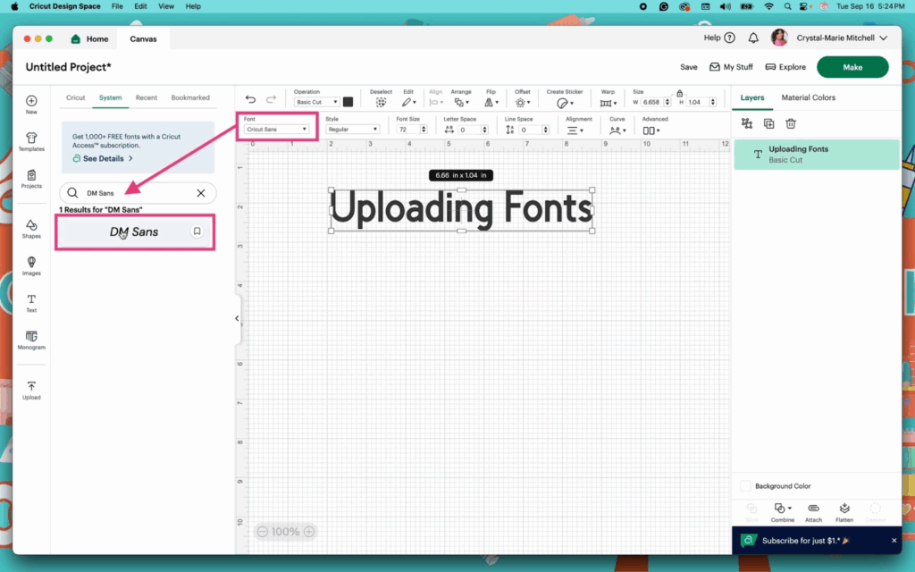
Task: Open the Images library icon
Action: 31,265
